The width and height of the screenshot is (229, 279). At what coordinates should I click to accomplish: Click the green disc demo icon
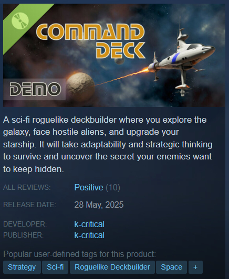tap(20, 20)
